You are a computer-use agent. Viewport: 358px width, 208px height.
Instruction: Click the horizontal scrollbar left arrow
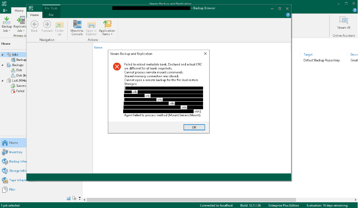coord(85,200)
